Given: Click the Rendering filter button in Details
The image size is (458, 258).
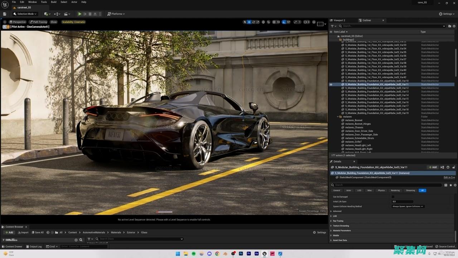Looking at the screenshot, I should [x=395, y=190].
